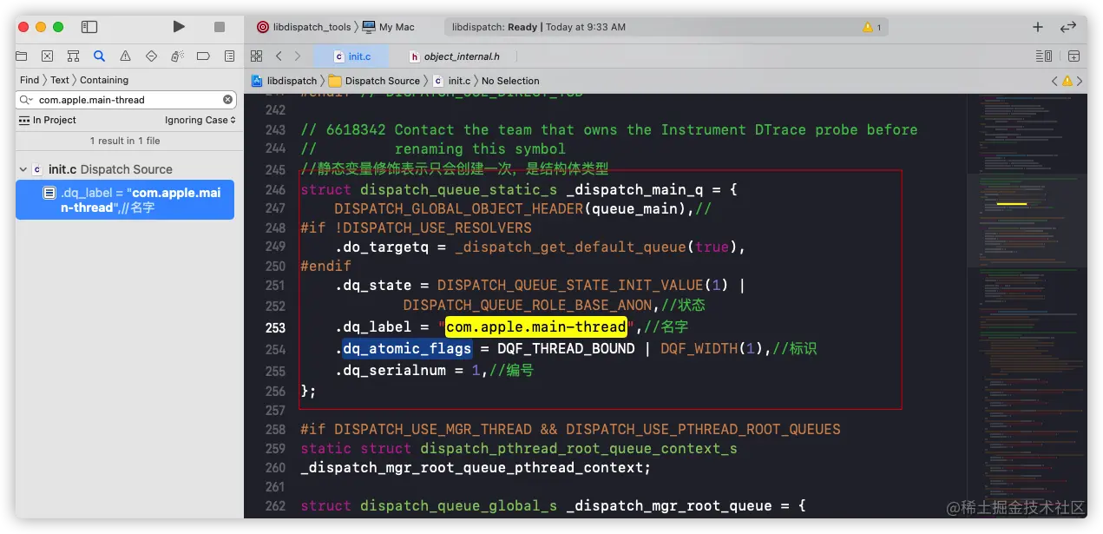Open the Symbol navigator tab
Screen dimensions: 1103x534
tap(74, 56)
